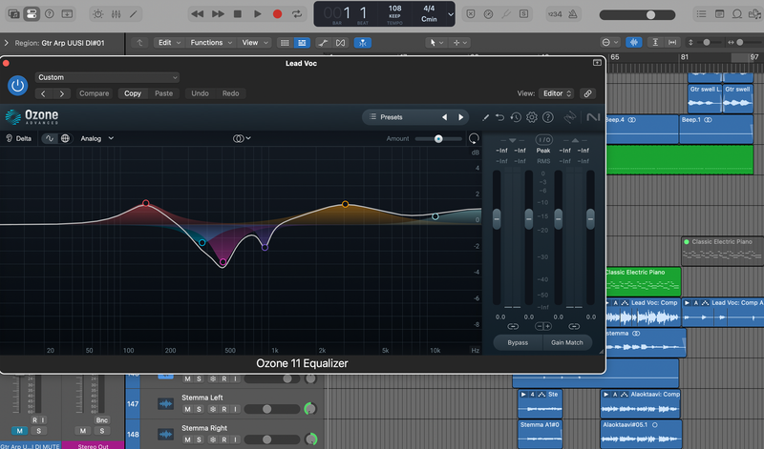Toggle the Metronome click icon
This screenshot has height=449, width=764.
click(x=573, y=14)
